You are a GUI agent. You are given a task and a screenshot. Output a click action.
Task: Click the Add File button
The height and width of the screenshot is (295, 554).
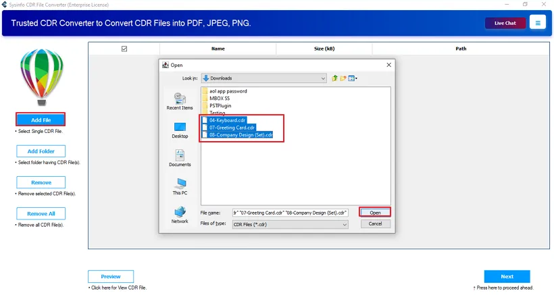point(41,120)
